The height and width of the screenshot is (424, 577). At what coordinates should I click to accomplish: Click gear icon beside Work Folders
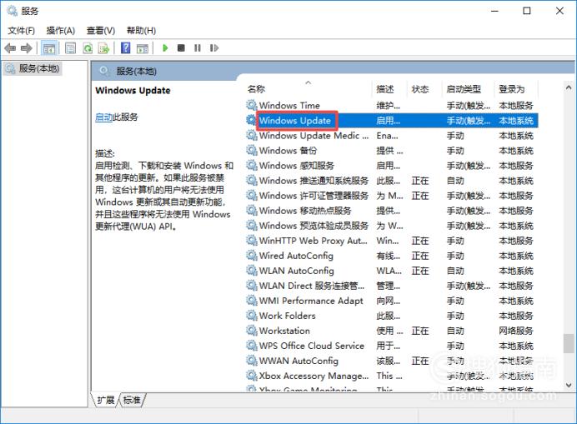click(x=252, y=316)
